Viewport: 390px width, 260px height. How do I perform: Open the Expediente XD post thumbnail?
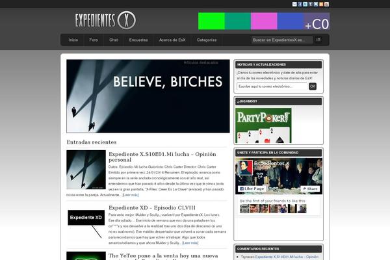86,224
